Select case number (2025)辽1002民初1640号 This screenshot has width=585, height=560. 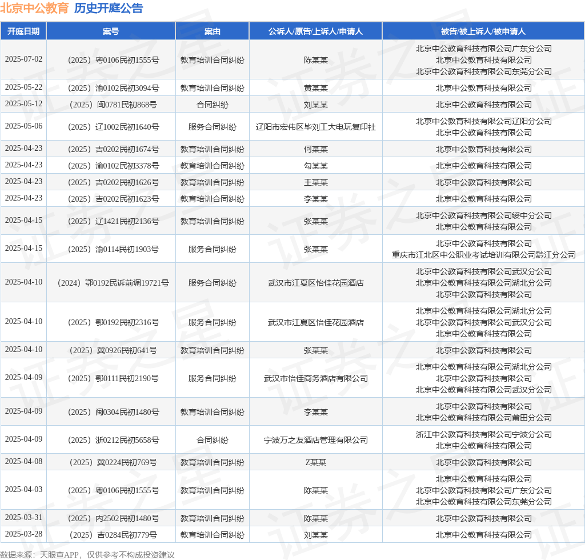coord(114,127)
